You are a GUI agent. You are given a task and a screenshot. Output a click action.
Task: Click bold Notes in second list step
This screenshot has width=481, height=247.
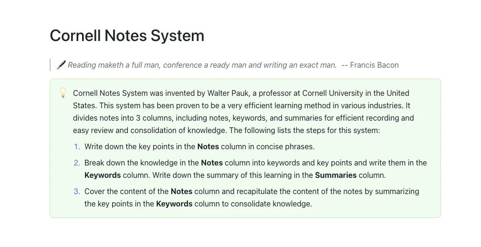(212, 163)
